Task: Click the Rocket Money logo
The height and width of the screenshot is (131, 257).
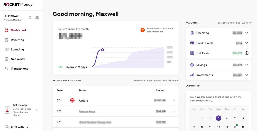Action: 18,5
